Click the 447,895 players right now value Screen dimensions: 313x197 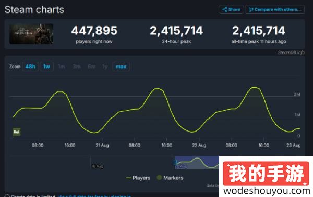pos(94,31)
